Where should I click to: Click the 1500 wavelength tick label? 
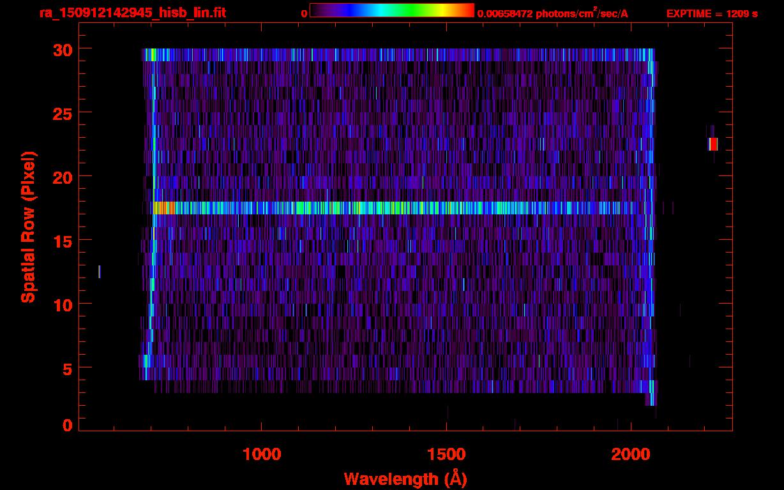(x=446, y=455)
